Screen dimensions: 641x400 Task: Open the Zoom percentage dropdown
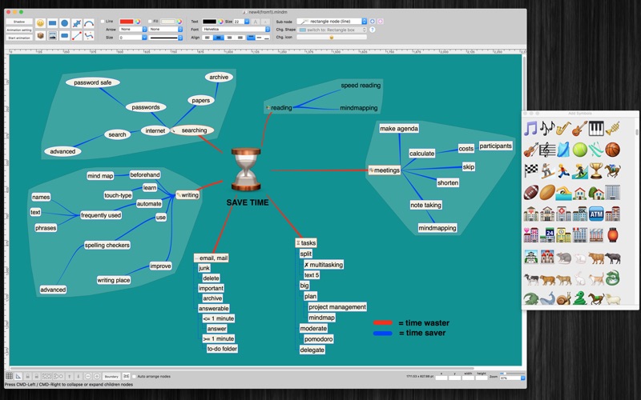[511, 378]
